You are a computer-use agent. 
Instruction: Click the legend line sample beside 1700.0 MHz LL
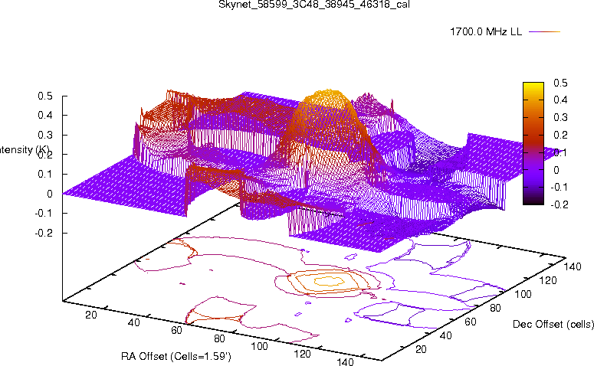tap(544, 32)
